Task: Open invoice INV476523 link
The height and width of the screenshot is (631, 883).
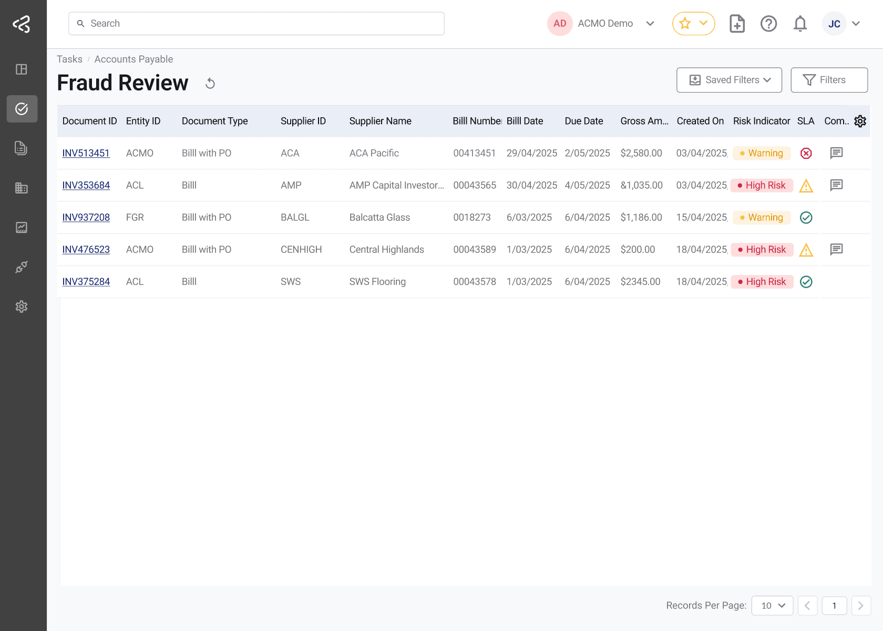Action: (x=86, y=249)
